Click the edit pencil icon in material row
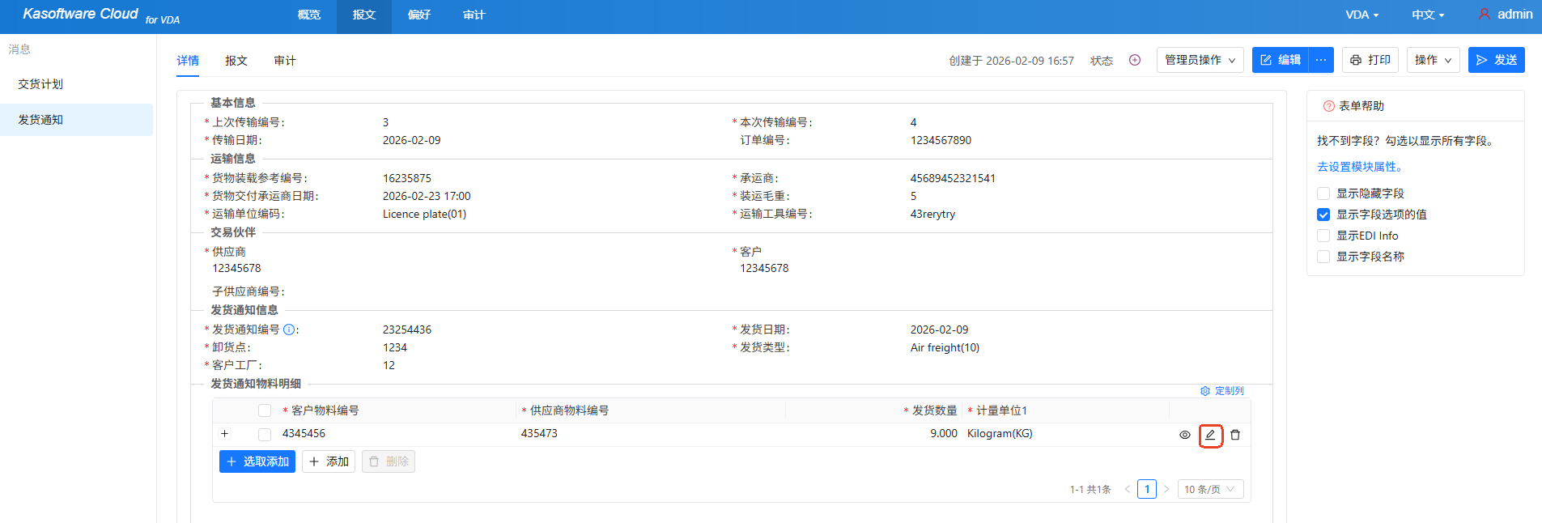 coord(1210,435)
